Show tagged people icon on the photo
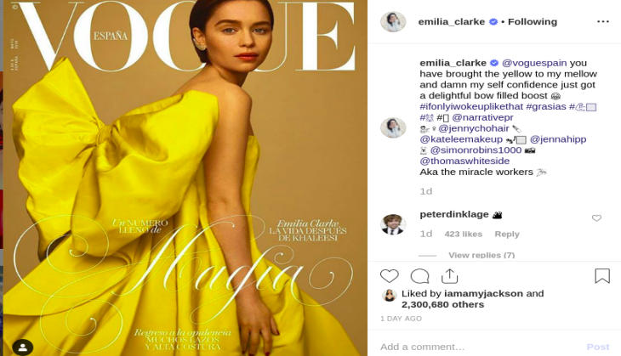The width and height of the screenshot is (621, 356). (x=23, y=348)
